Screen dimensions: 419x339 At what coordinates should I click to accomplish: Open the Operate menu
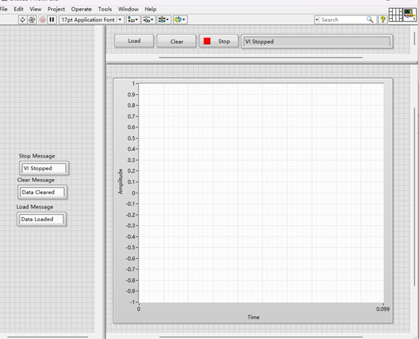coord(81,9)
